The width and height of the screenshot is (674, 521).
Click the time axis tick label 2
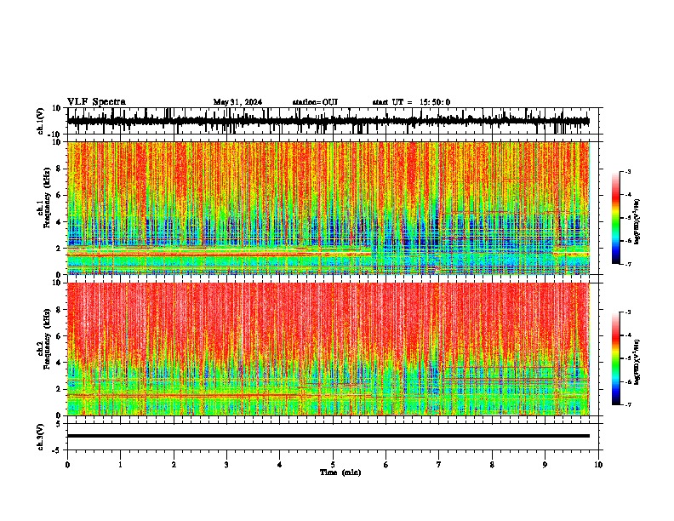tap(174, 464)
